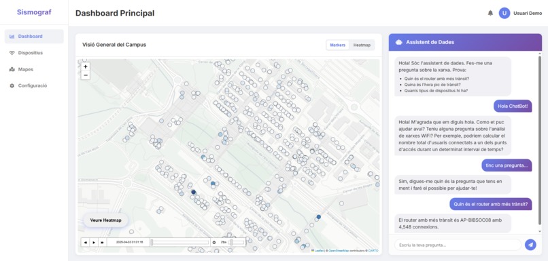The width and height of the screenshot is (548, 261).
Task: Step backward in the time player
Action: [x=86, y=242]
